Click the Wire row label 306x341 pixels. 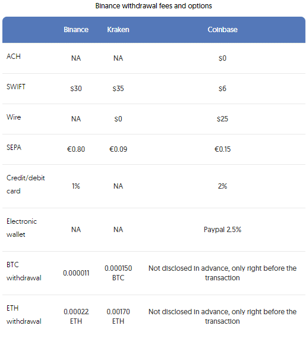pyautogui.click(x=14, y=117)
